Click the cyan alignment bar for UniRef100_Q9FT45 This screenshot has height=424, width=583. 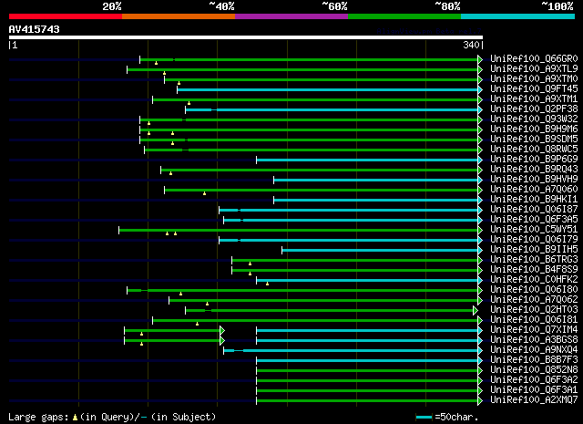point(328,89)
